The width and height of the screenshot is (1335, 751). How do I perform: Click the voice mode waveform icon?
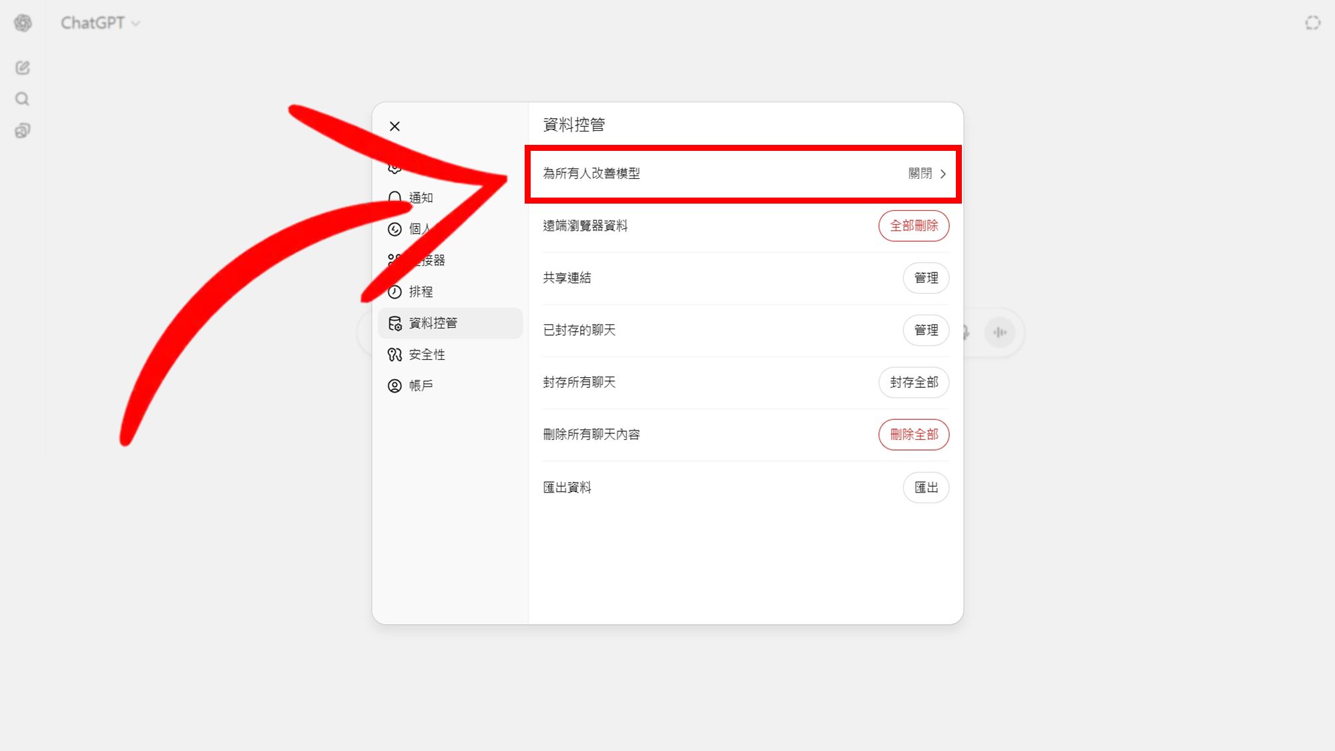(999, 332)
